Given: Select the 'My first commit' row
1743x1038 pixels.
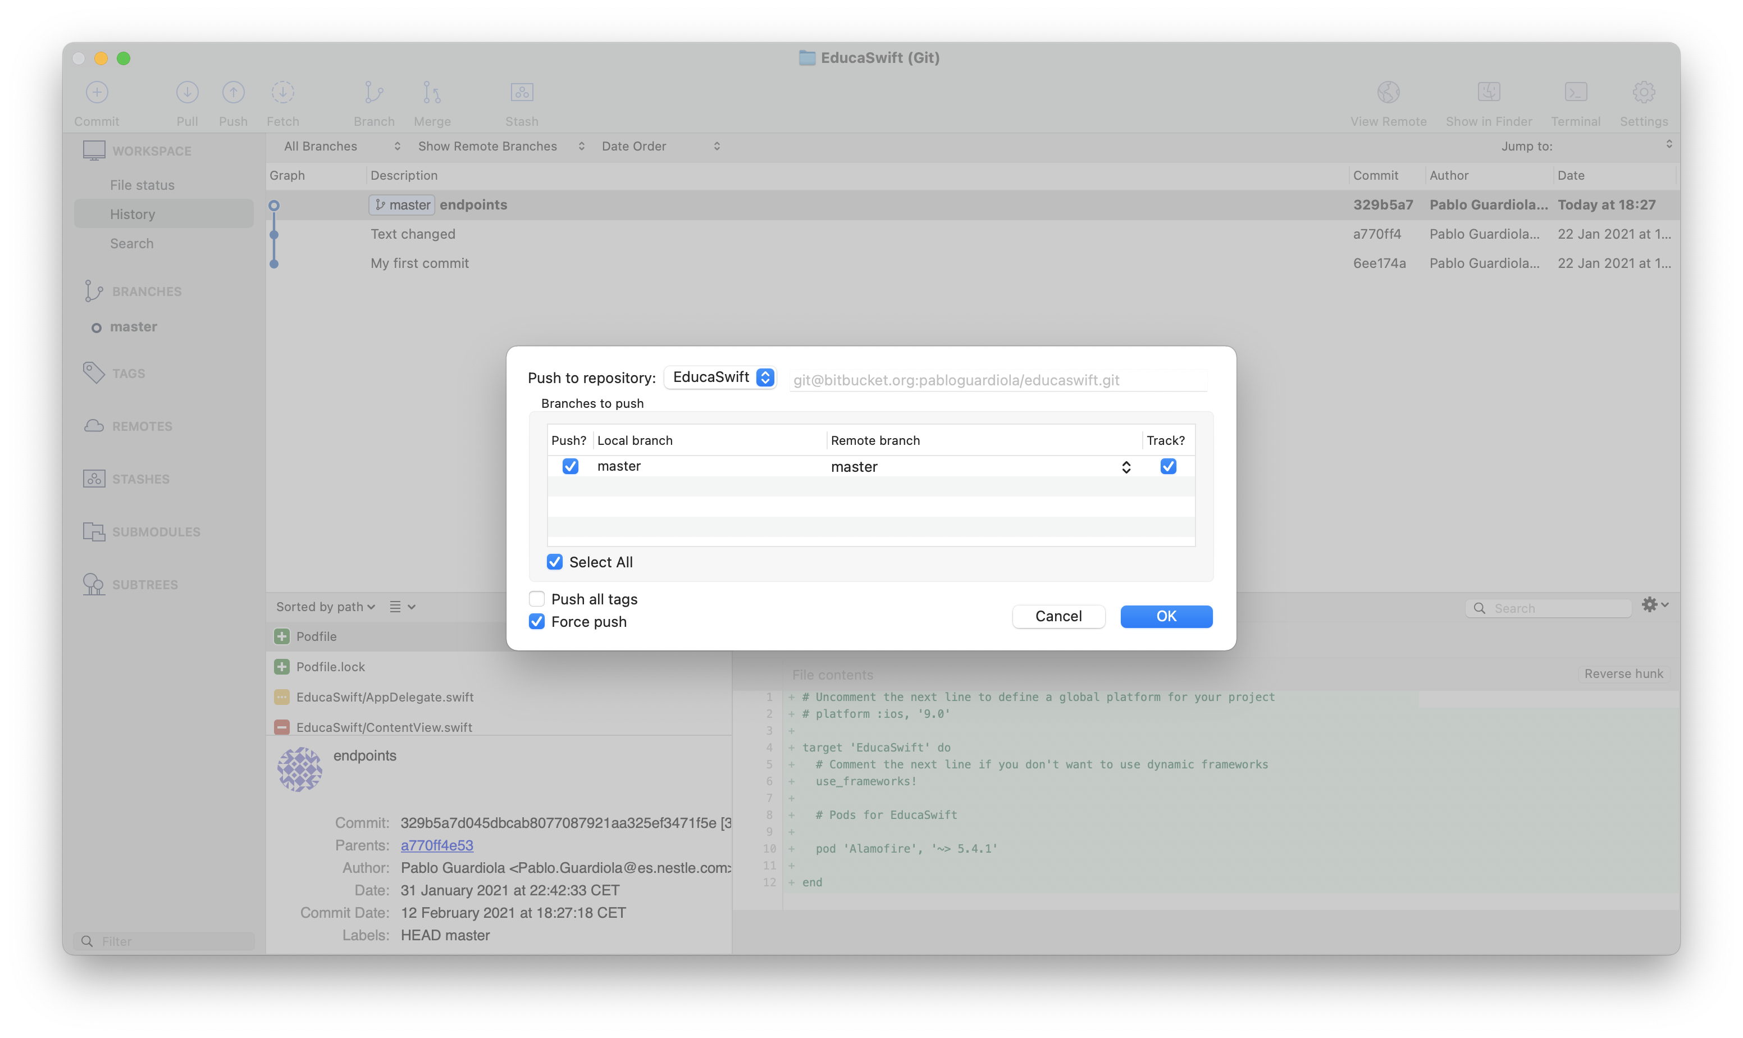Looking at the screenshot, I should pos(973,263).
